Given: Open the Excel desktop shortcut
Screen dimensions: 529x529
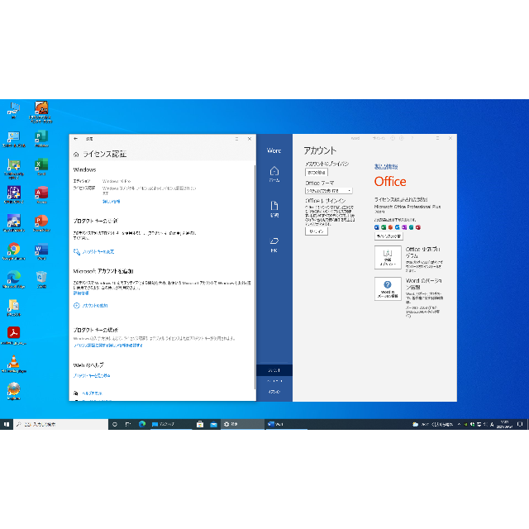Looking at the screenshot, I should [41, 167].
